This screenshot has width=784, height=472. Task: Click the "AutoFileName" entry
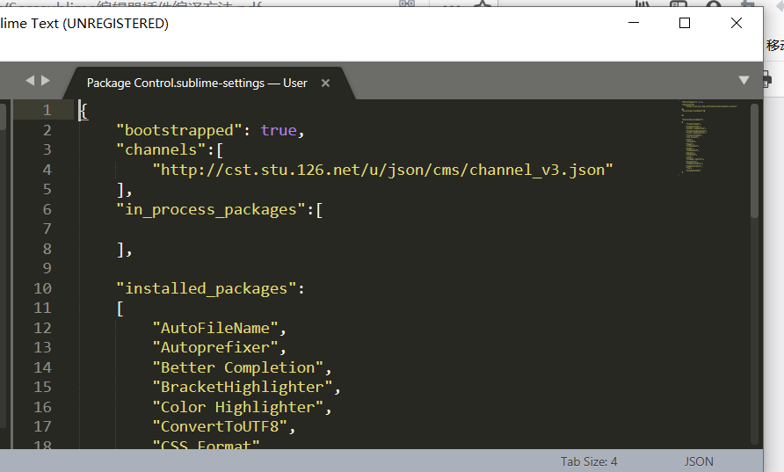pos(215,328)
